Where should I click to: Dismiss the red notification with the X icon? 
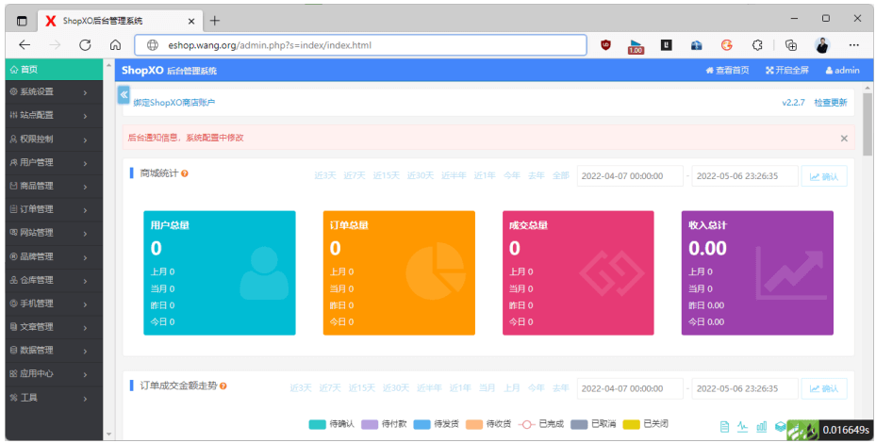click(x=844, y=139)
